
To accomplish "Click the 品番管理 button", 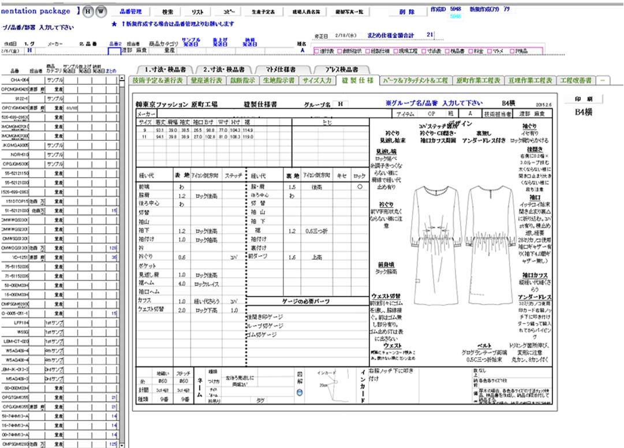I will tap(130, 12).
